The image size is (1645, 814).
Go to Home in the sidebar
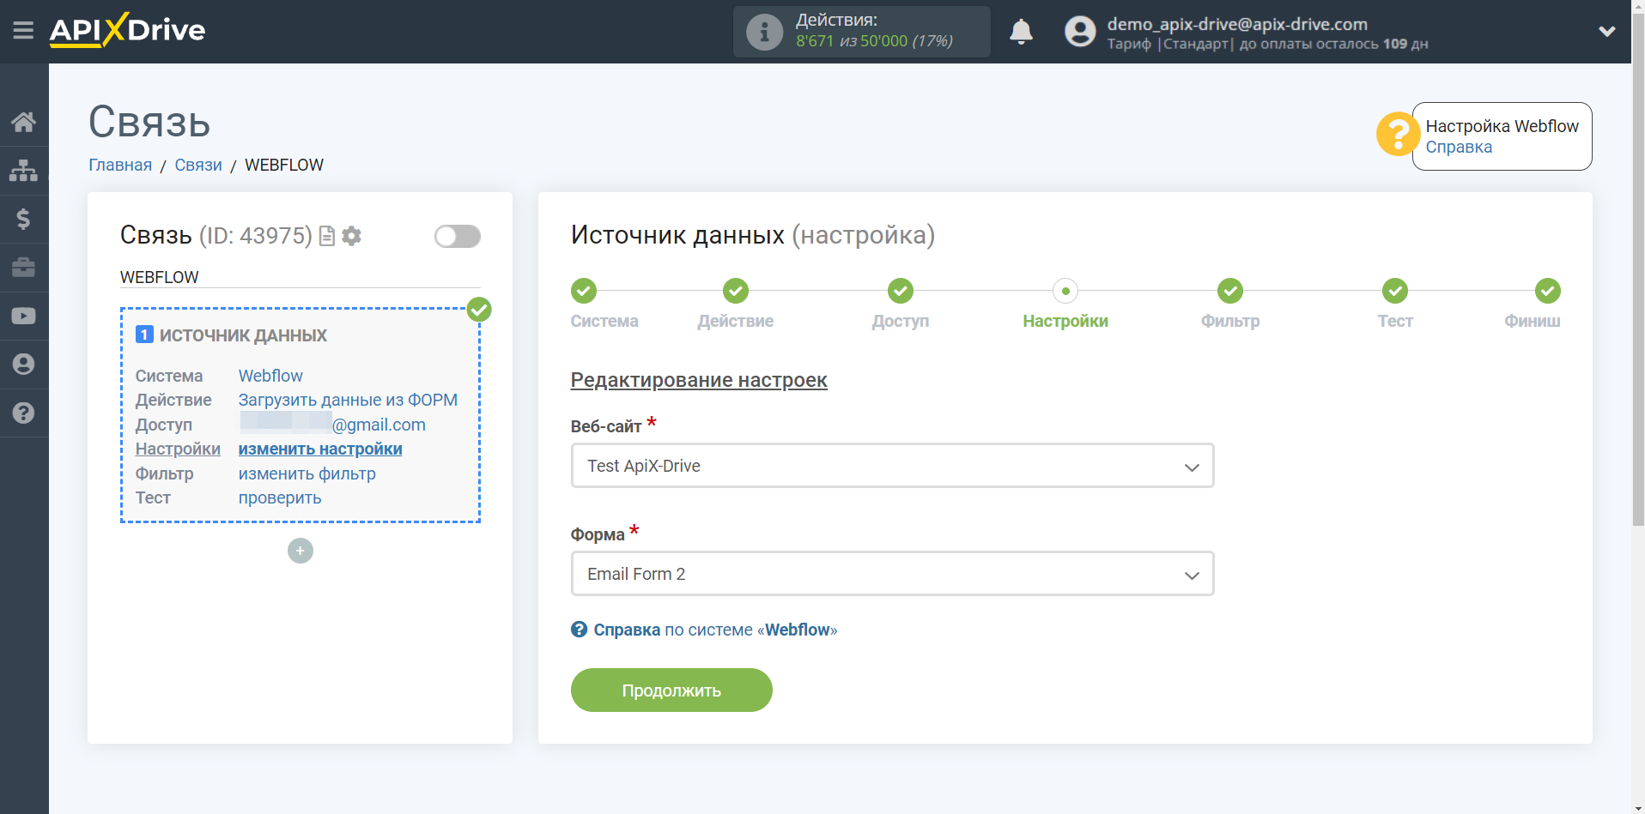[x=23, y=122]
